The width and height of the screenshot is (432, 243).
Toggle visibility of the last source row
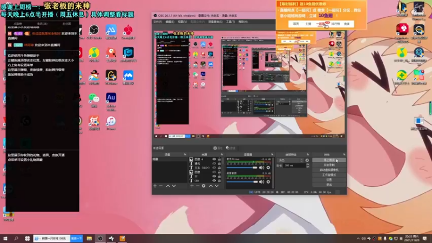click(214, 180)
